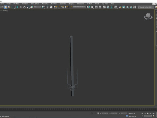The image size is (157, 118).
Task: Open the Rendered Frame Window
Action: point(124,7)
